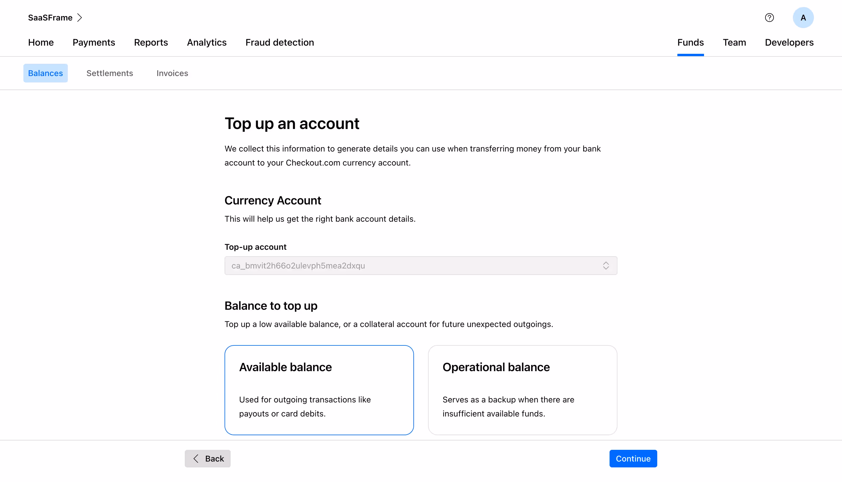842x482 pixels.
Task: Click the user avatar circle
Action: [x=803, y=17]
